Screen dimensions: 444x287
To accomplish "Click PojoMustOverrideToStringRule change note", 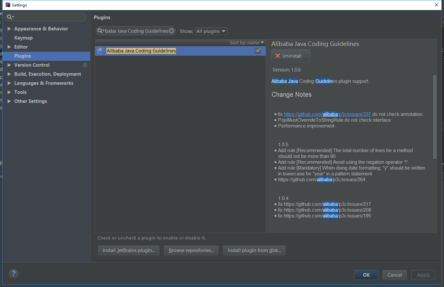I will tap(334, 120).
